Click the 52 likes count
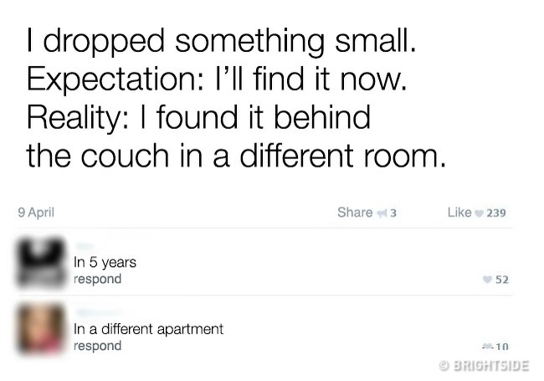The height and width of the screenshot is (381, 544). 502,280
